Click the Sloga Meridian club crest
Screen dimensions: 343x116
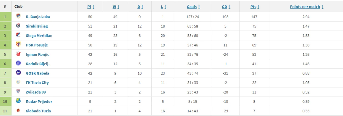coord(18,35)
